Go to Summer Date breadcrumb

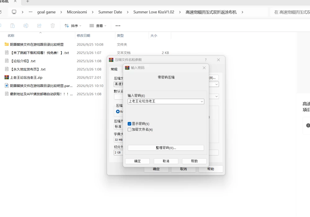tap(110, 12)
